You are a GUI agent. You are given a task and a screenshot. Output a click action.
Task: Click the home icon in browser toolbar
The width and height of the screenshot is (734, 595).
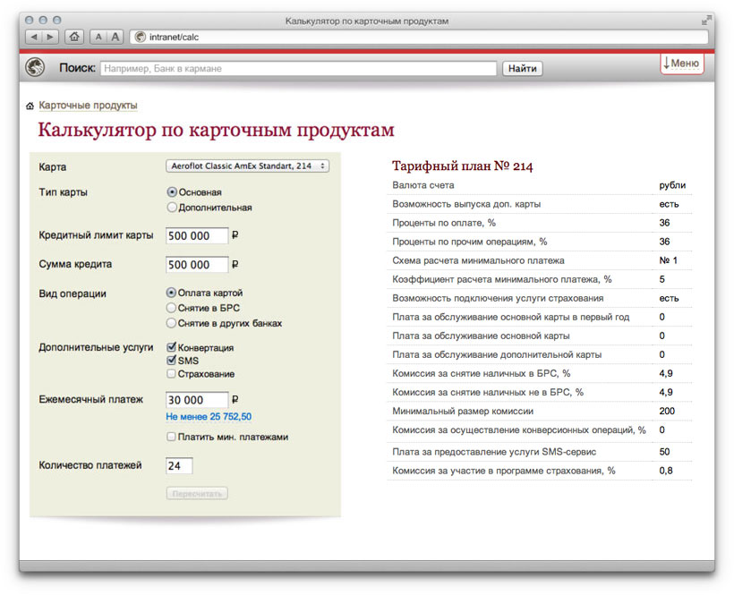pyautogui.click(x=74, y=37)
